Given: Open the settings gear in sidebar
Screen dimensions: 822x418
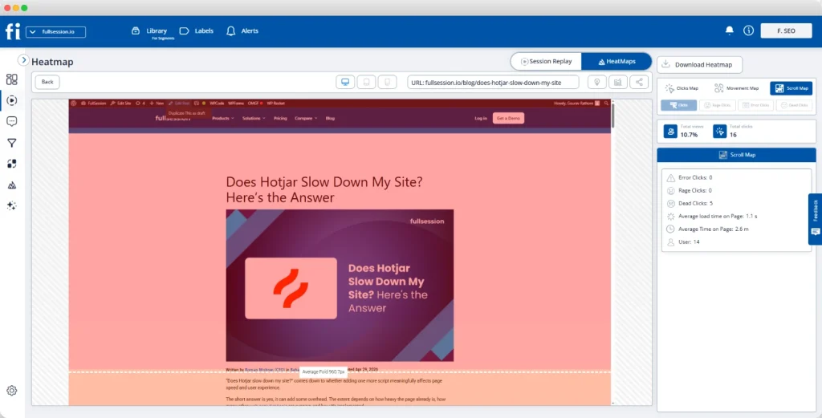Looking at the screenshot, I should pos(11,391).
